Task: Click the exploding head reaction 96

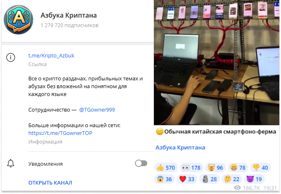Action: coord(215,168)
